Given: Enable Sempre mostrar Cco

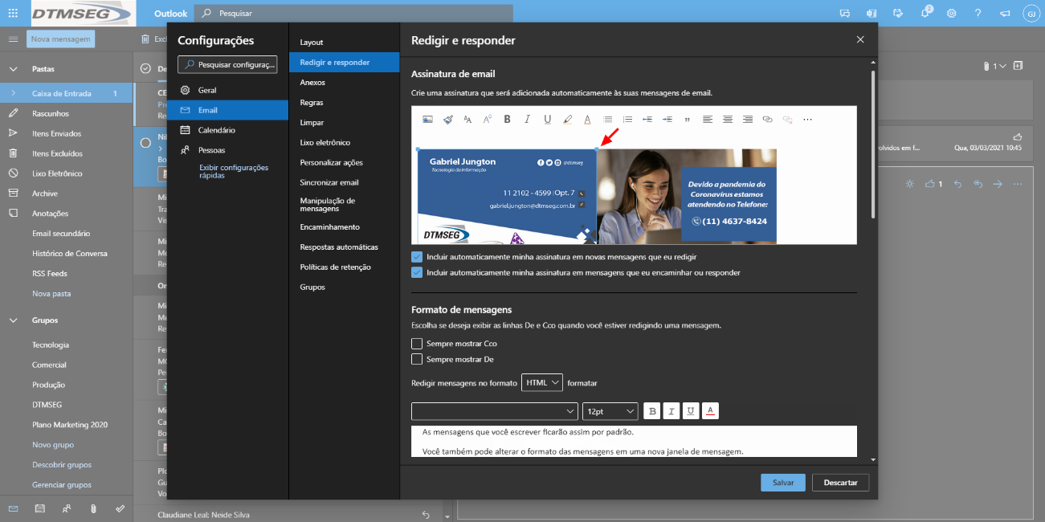Looking at the screenshot, I should click(417, 344).
